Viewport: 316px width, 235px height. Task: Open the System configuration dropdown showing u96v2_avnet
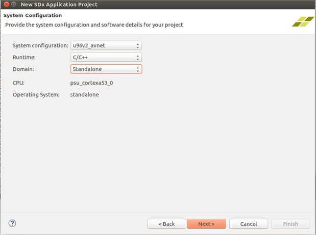pos(106,45)
